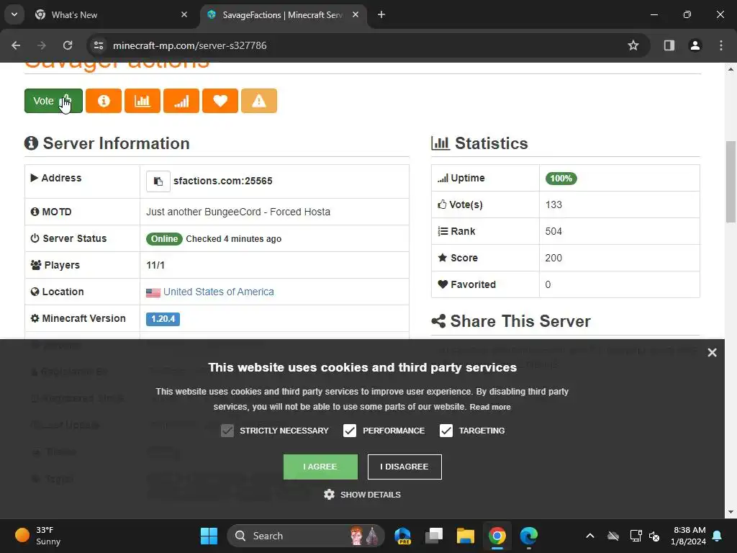Open the clock showing 8:38 AM
The height and width of the screenshot is (553, 737).
point(689,536)
